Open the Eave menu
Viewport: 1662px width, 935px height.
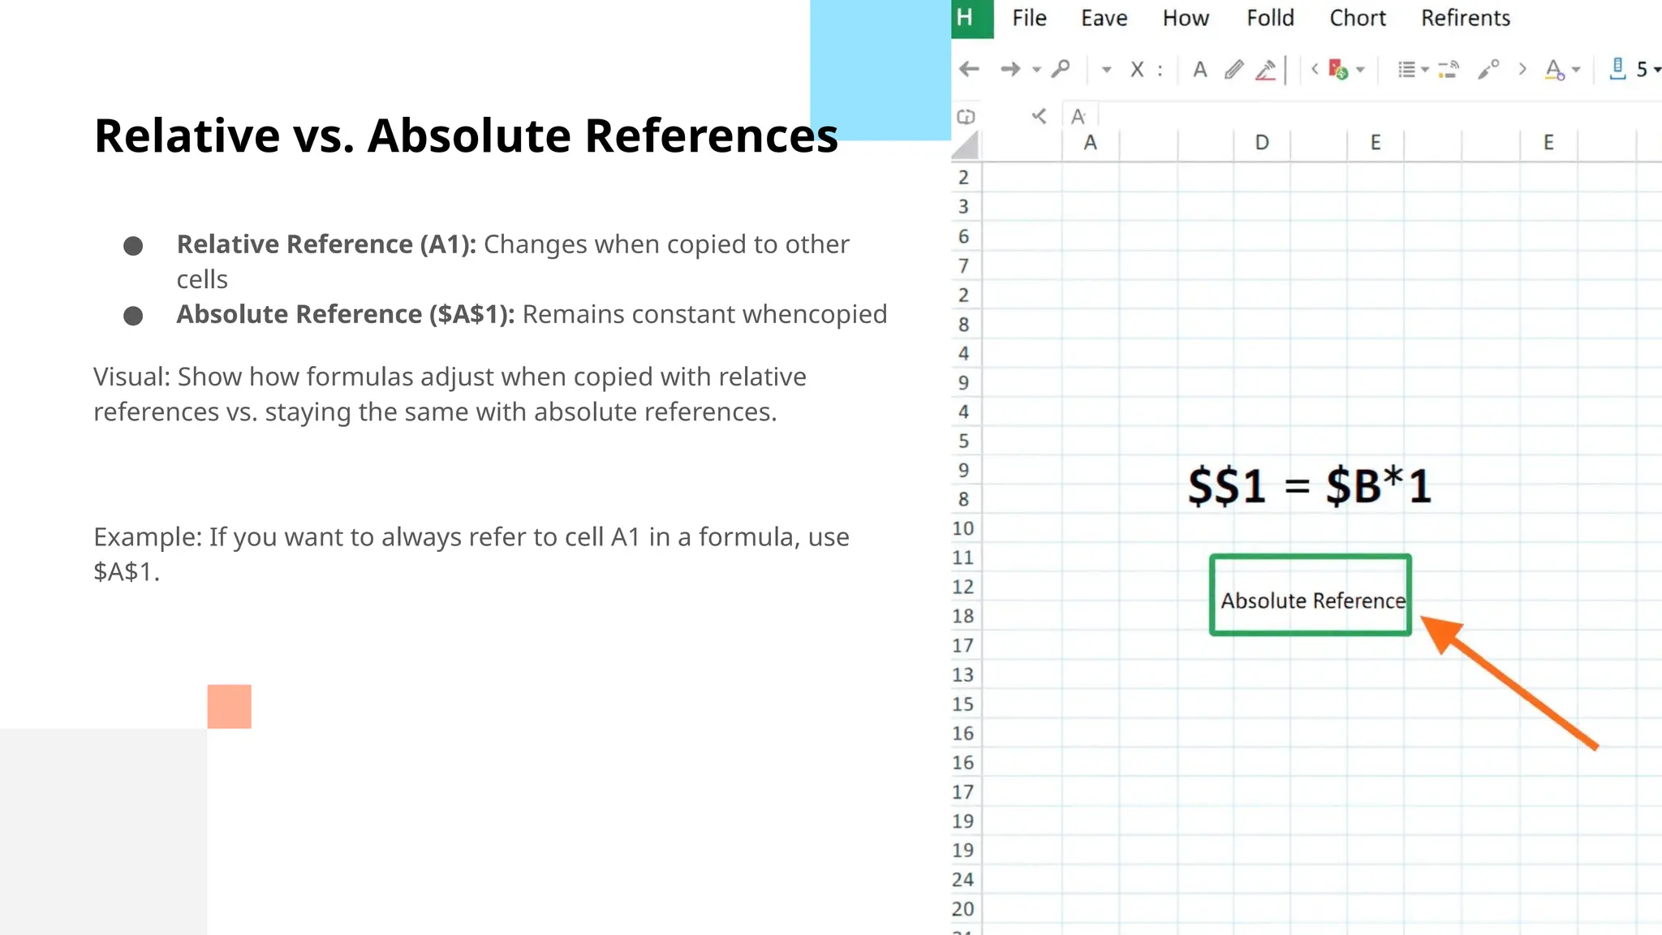1104,18
